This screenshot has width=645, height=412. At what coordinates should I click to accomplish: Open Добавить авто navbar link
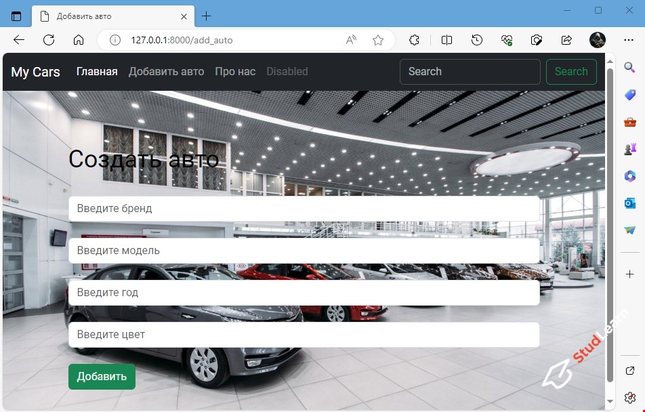(166, 72)
